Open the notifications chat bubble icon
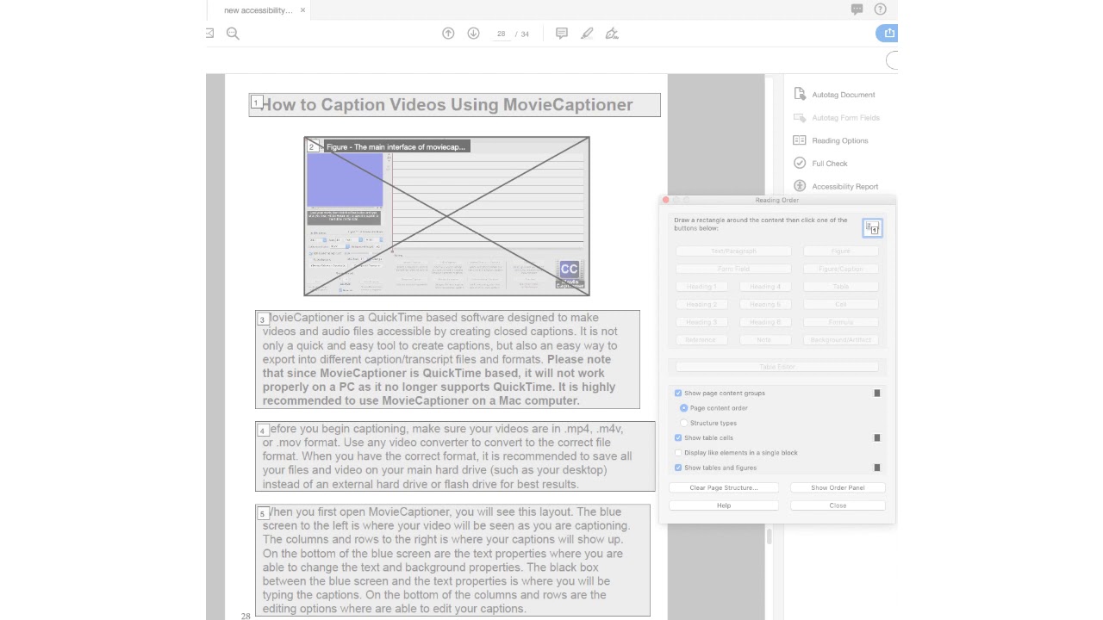 click(857, 9)
